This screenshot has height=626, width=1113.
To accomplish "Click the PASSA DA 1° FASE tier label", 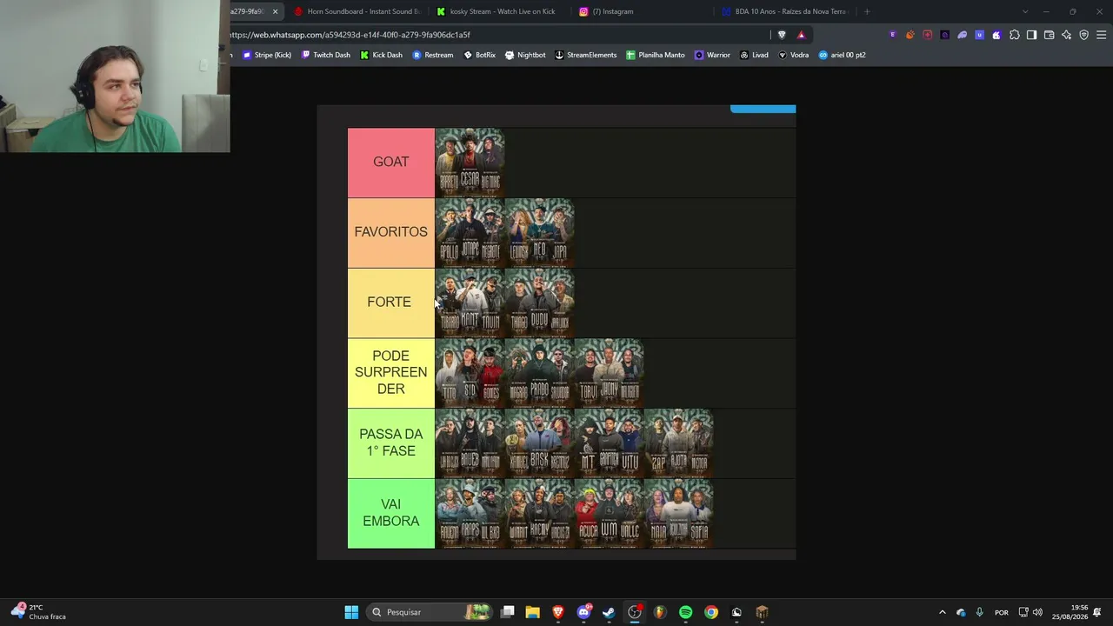I will [x=391, y=443].
